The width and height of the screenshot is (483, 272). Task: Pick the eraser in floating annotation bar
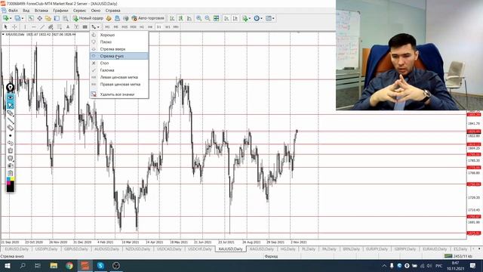[10, 128]
